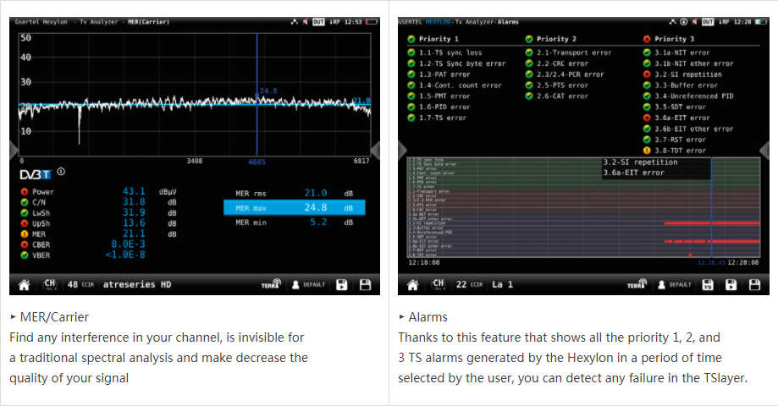
Task: Select 3.6a-EIT error alarm indicator
Action: 648,118
